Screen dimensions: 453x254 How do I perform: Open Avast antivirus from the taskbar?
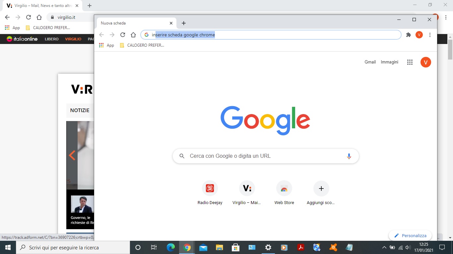[333, 247]
